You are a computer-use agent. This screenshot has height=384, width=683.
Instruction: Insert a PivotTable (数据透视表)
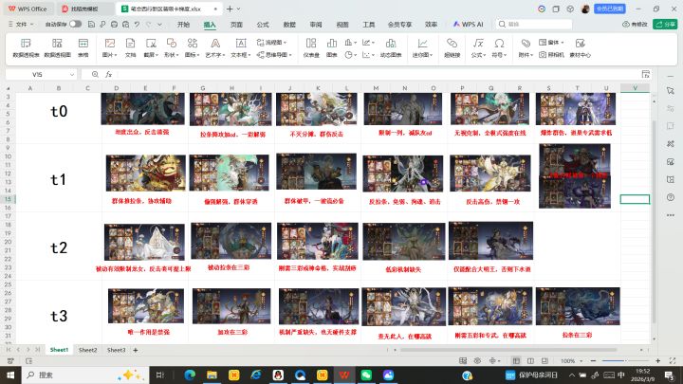click(x=26, y=48)
